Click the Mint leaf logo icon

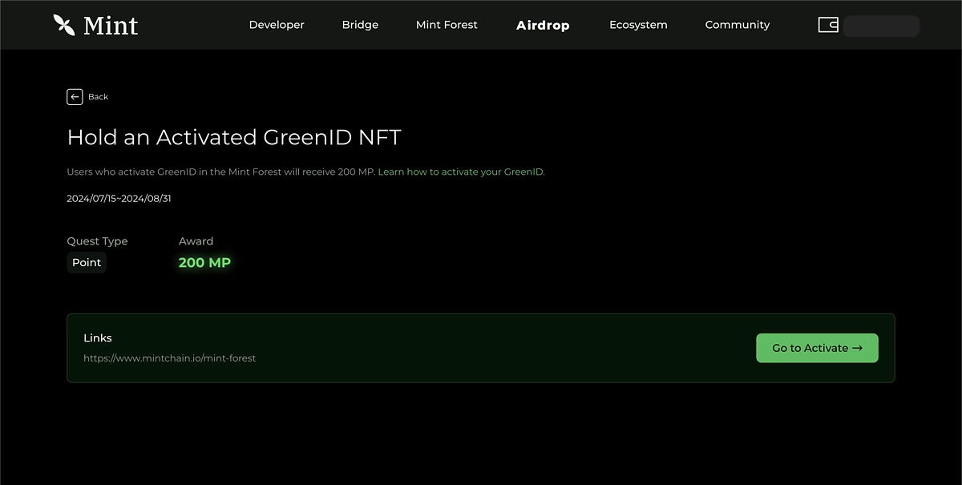pyautogui.click(x=64, y=25)
